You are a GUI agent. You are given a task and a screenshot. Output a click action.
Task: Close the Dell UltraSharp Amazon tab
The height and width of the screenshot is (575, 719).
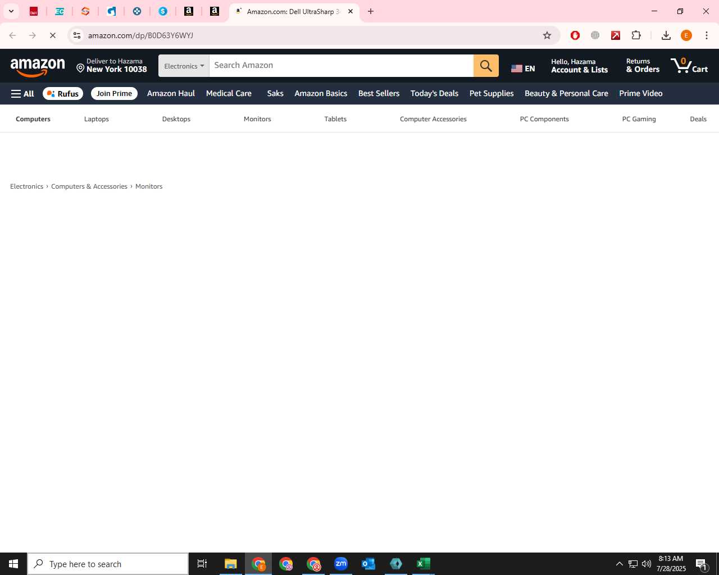click(351, 11)
